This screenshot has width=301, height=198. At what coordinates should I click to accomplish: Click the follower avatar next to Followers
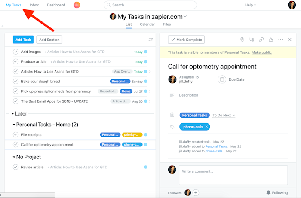188,193
